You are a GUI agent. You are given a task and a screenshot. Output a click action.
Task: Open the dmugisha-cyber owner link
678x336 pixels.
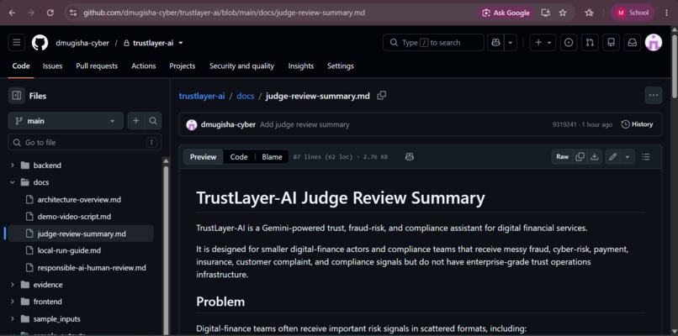tap(82, 43)
